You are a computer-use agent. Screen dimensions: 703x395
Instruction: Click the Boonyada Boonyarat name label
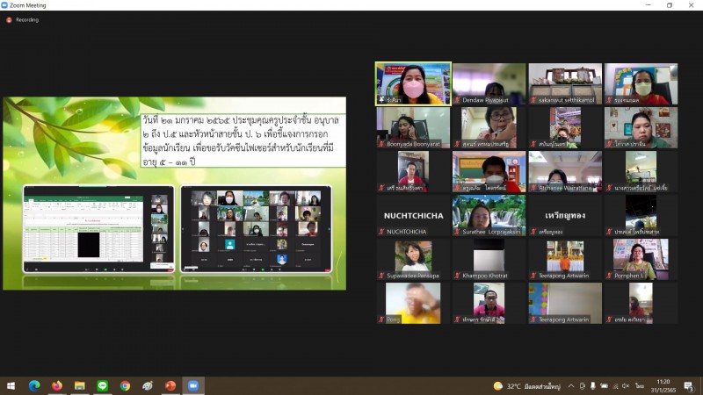pos(413,144)
